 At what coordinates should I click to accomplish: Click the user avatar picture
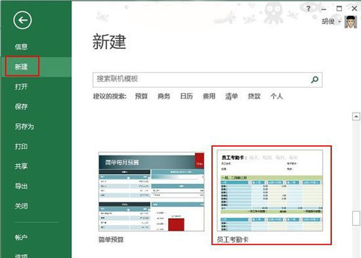[350, 22]
